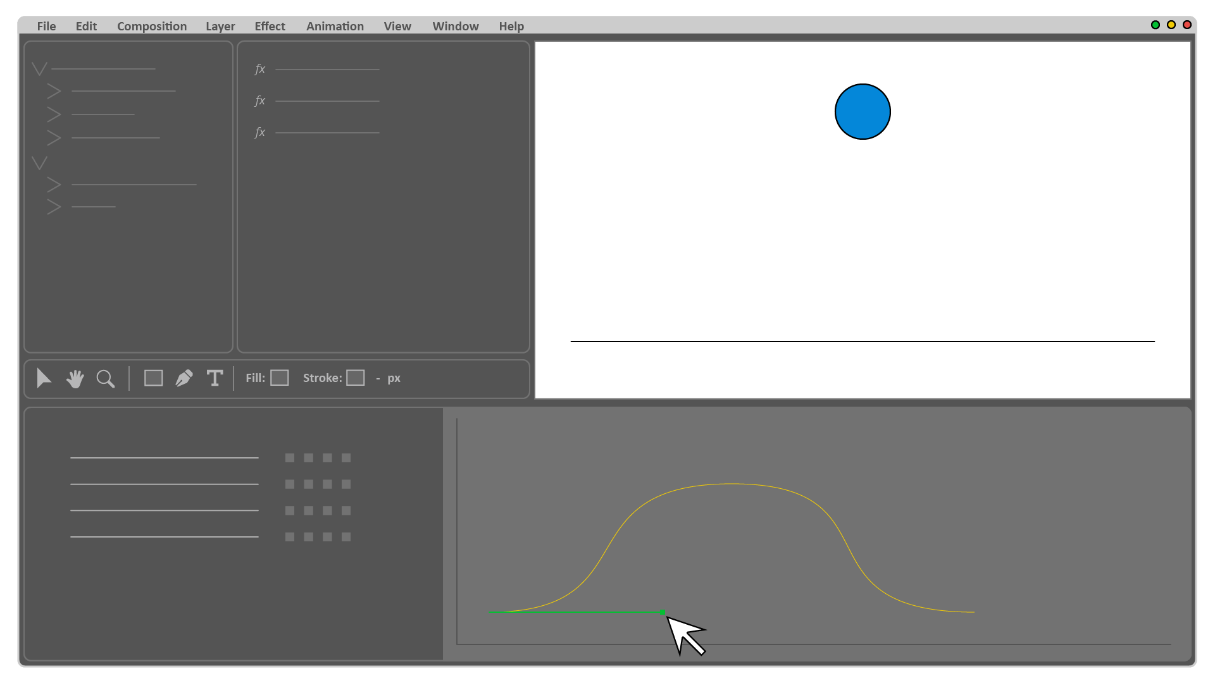The width and height of the screenshot is (1215, 683).
Task: Click the green keyframe handle on graph
Action: (x=663, y=612)
